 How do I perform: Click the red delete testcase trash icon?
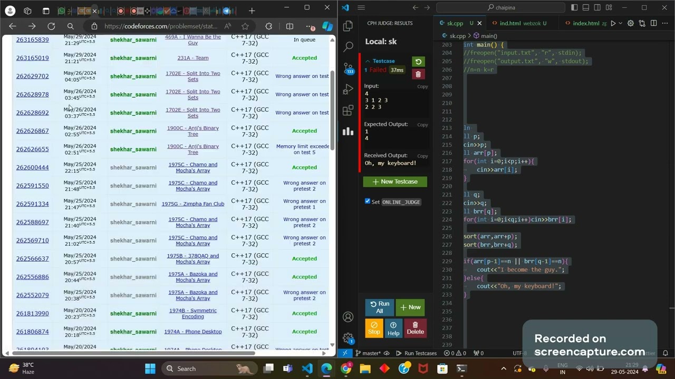tap(418, 74)
